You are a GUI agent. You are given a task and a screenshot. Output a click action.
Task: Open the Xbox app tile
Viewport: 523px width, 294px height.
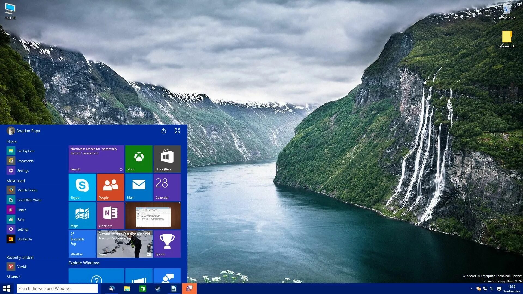click(139, 158)
